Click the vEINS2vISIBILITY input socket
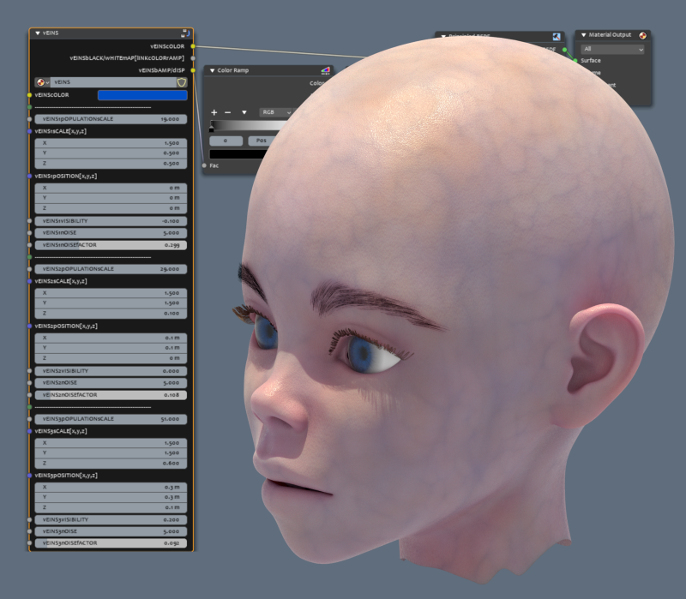 tap(29, 371)
